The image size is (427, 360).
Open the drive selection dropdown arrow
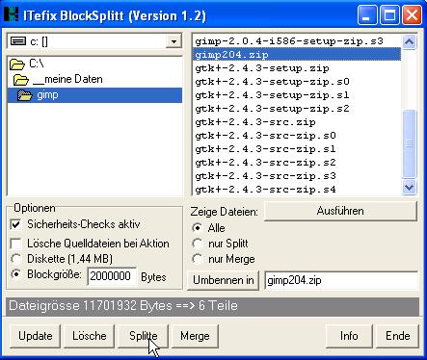point(173,41)
